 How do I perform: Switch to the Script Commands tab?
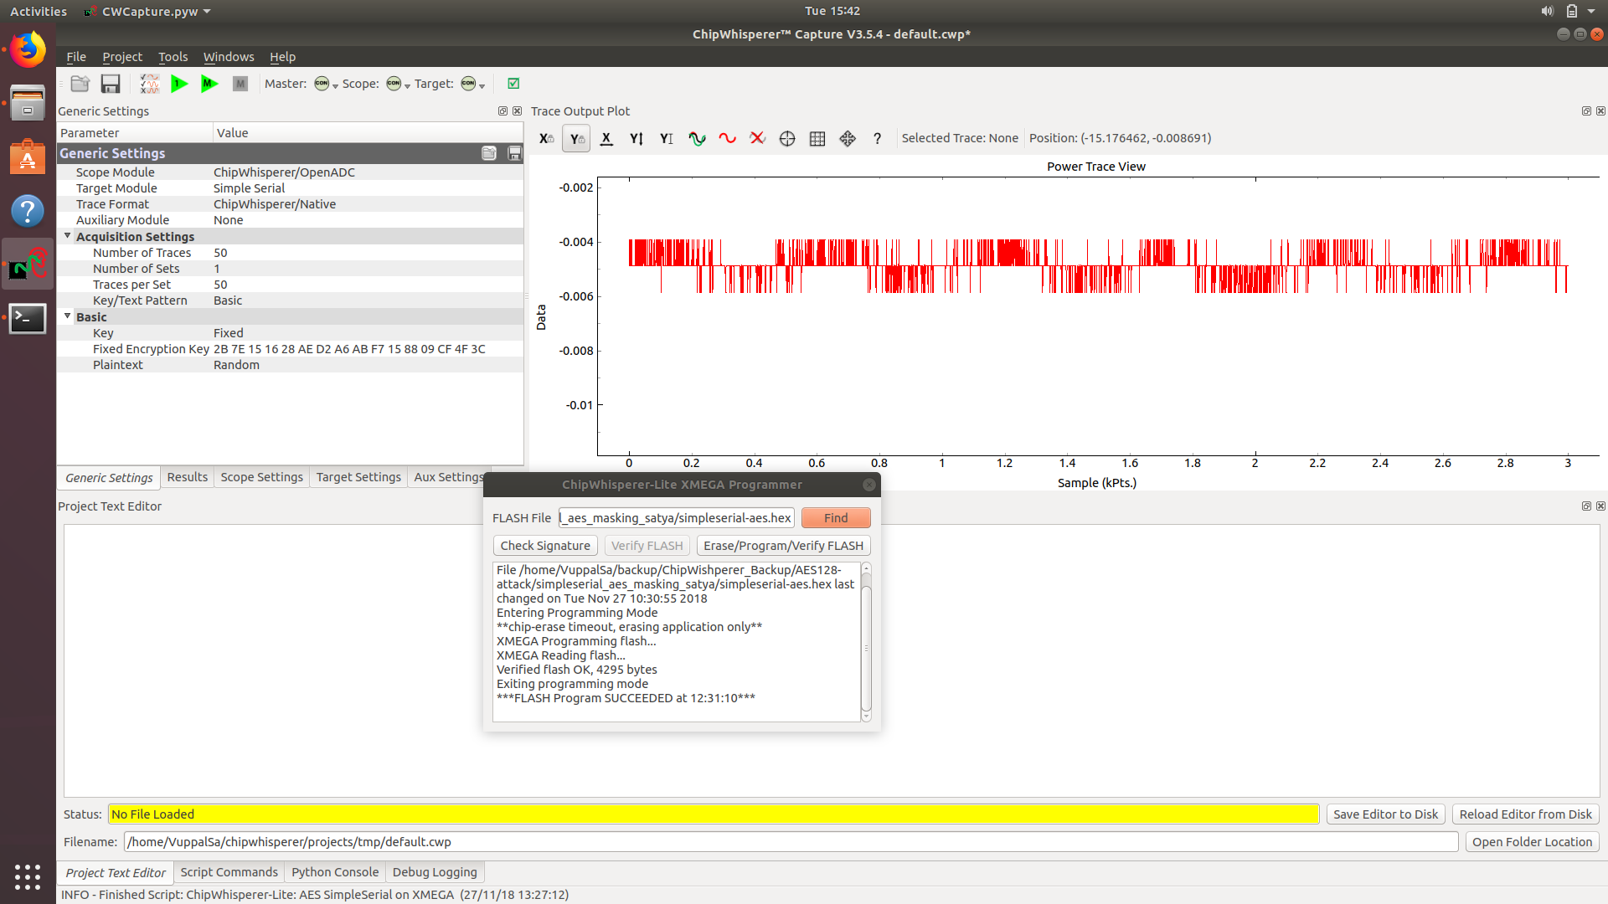(x=229, y=872)
